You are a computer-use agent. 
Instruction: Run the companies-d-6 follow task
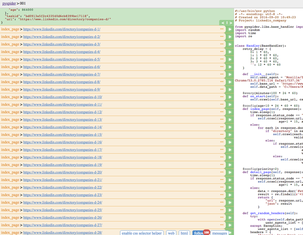pos(230,67)
